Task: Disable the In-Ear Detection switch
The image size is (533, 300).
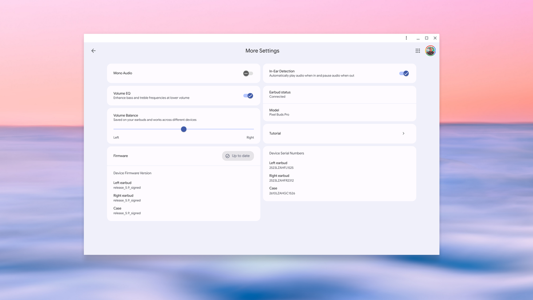Action: 404,73
